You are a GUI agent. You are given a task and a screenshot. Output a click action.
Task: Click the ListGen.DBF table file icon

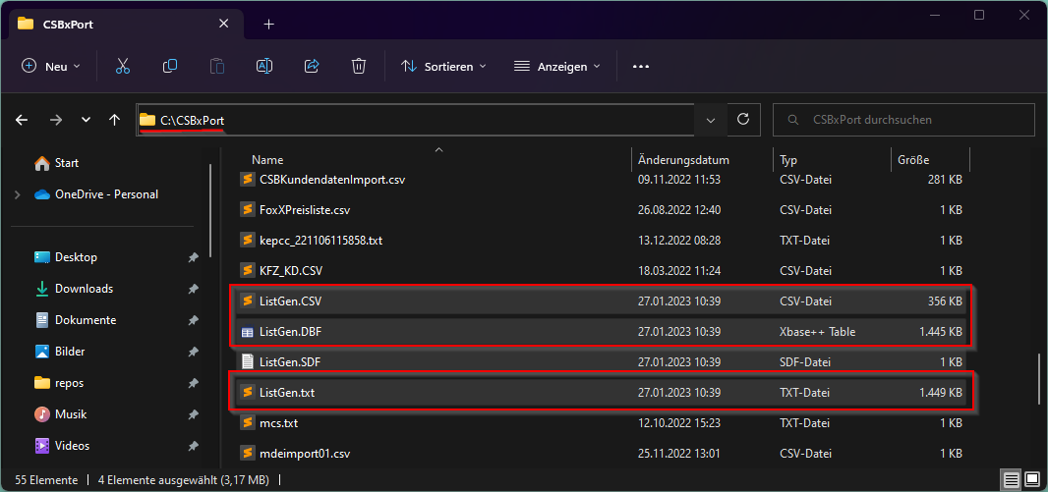[248, 332]
